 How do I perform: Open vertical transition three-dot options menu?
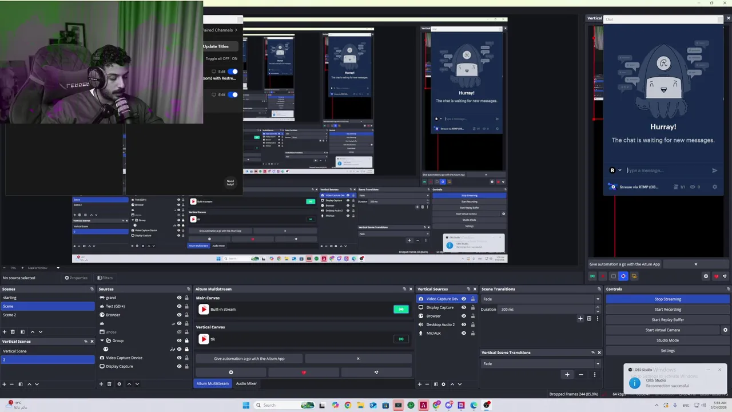pos(594,375)
